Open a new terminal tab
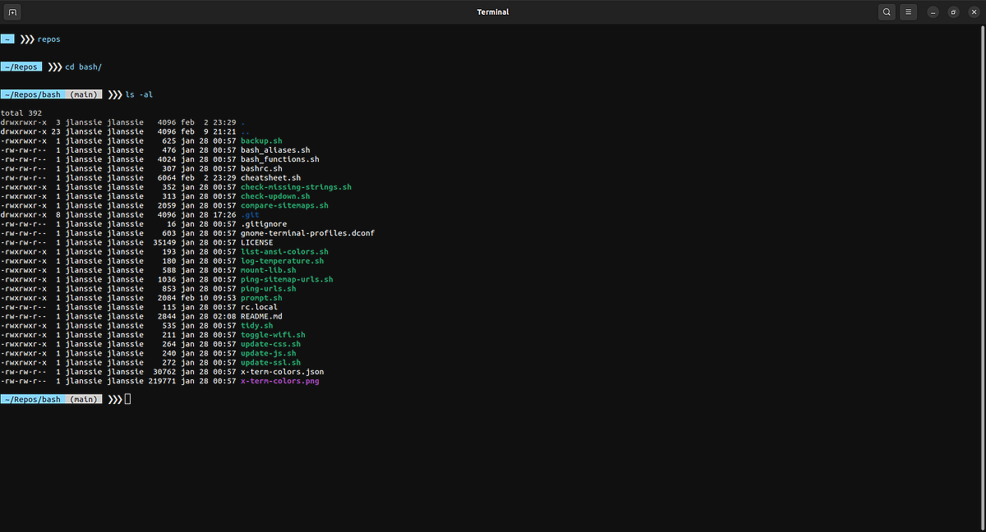This screenshot has height=532, width=986. [x=11, y=11]
